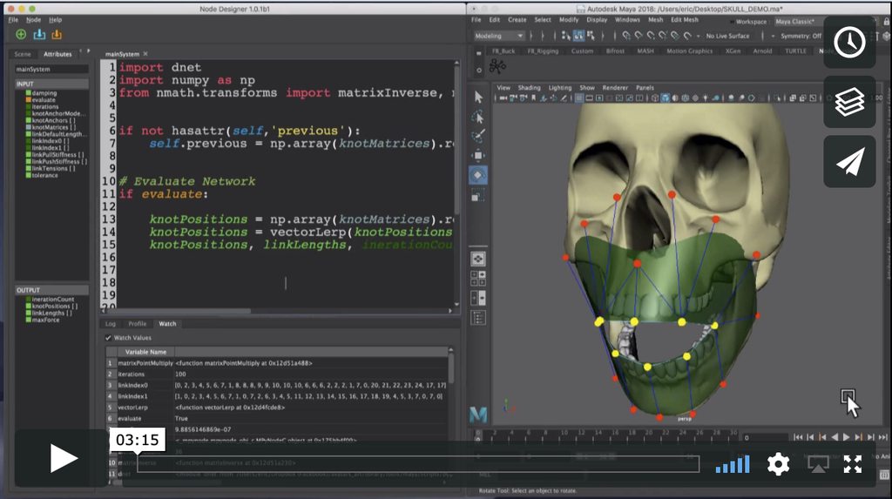Open video settings gear icon

coord(778,464)
